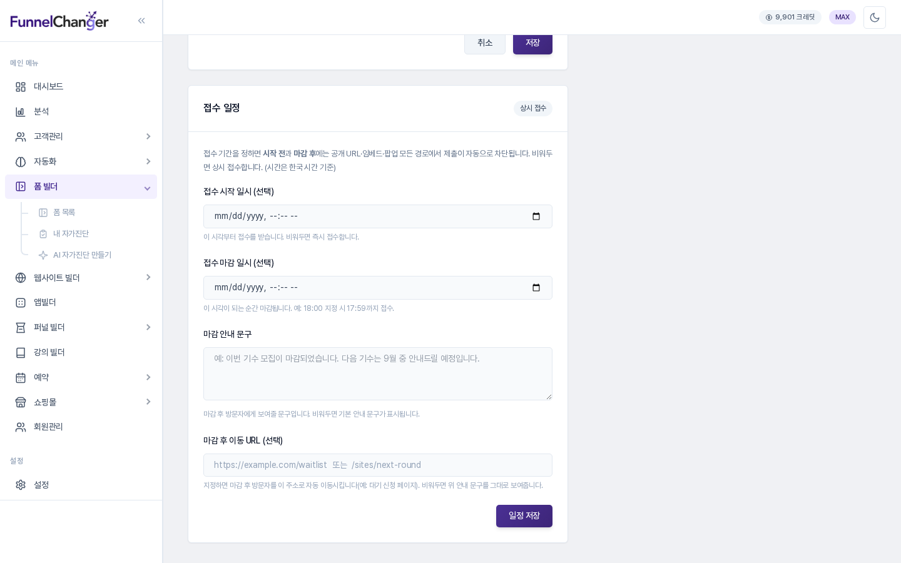The width and height of the screenshot is (901, 563).
Task: Click the 9,901 크레딧 badge
Action: point(790,18)
